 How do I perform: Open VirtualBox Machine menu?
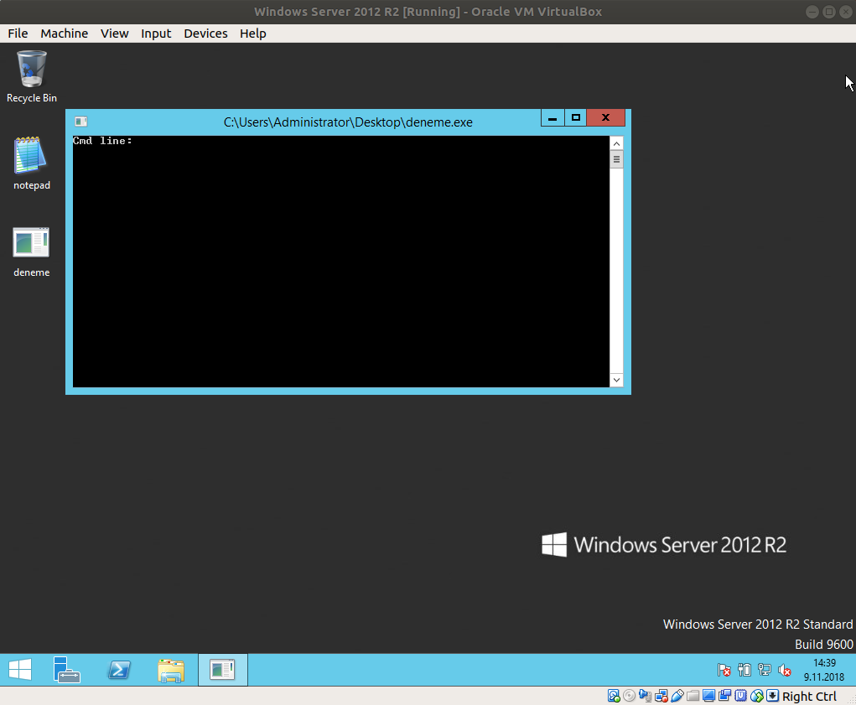coord(64,34)
